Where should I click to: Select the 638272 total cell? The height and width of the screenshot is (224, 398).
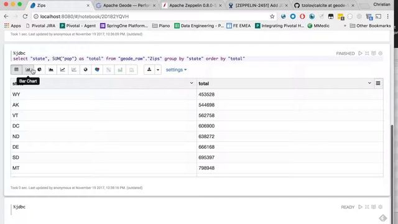(290, 136)
